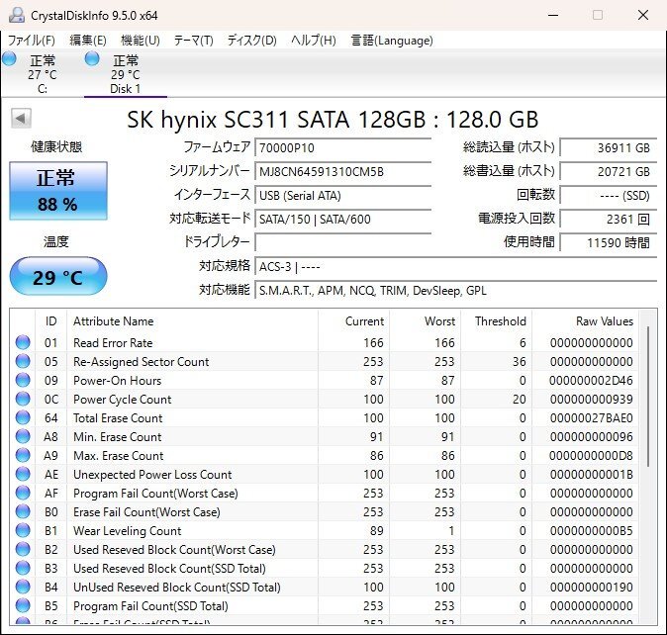
Task: Open the ファイル(F) menu
Action: tap(32, 41)
